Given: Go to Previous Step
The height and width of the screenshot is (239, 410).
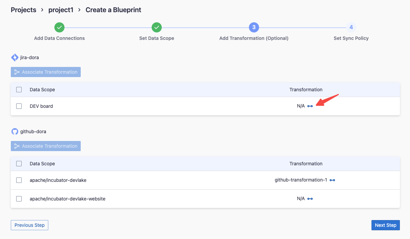Looking at the screenshot, I should 29,225.
